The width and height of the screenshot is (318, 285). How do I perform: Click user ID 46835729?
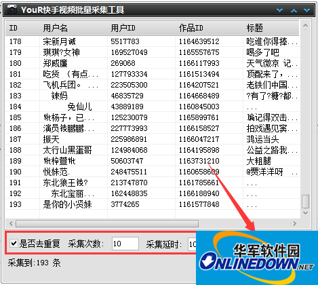coord(127,96)
